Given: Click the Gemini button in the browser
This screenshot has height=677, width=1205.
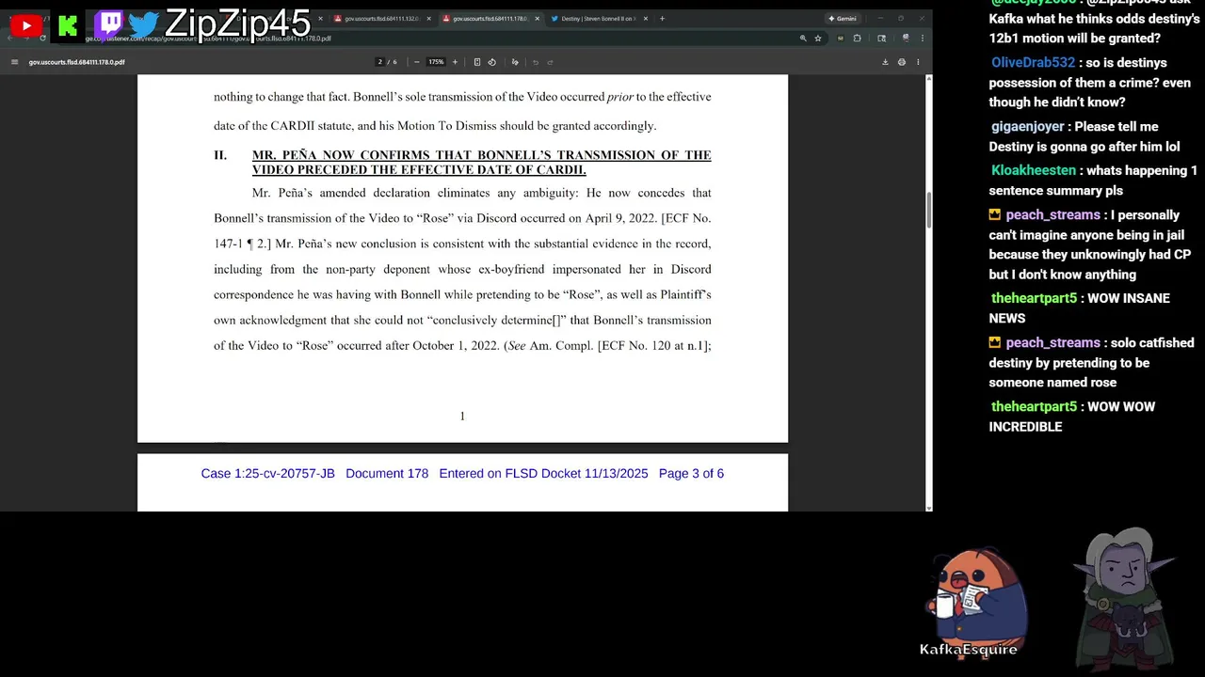Looking at the screenshot, I should [x=842, y=19].
